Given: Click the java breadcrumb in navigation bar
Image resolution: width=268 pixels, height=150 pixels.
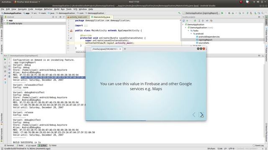Looking at the screenshot, I should coord(51,13).
